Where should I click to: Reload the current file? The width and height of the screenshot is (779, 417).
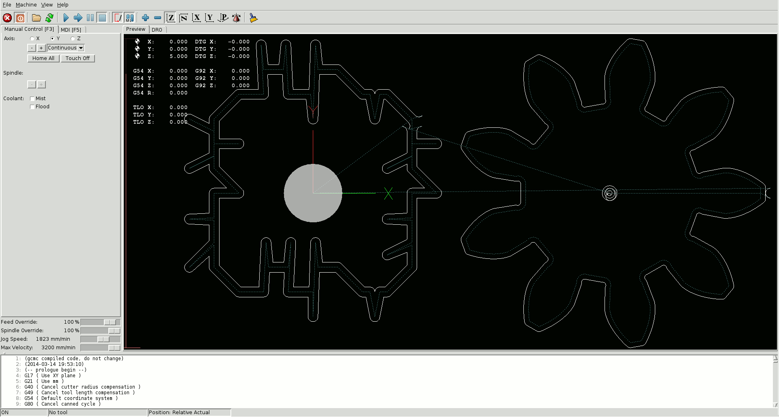[x=49, y=18]
